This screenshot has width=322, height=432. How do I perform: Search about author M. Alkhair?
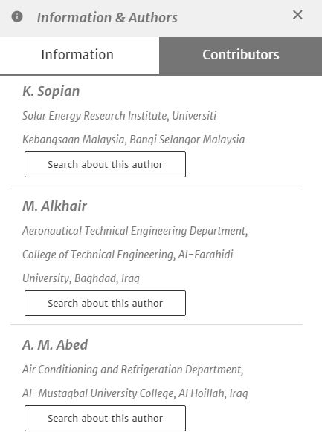coord(105,303)
